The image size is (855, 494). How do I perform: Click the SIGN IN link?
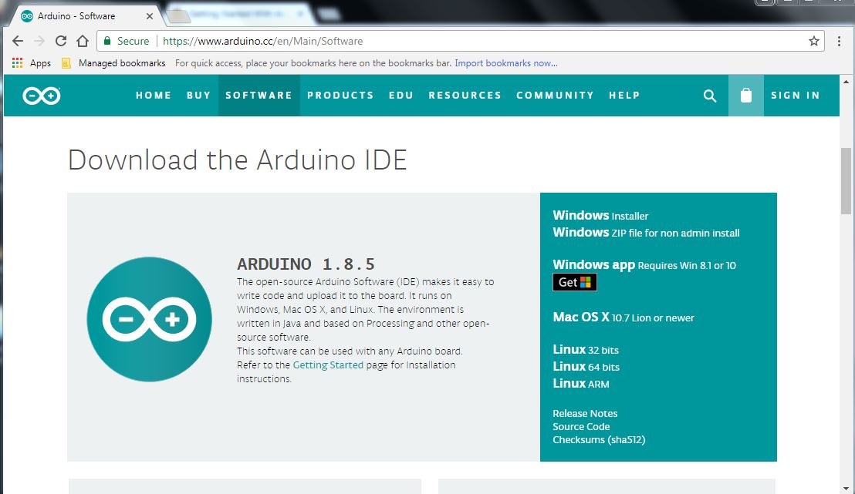click(x=795, y=96)
